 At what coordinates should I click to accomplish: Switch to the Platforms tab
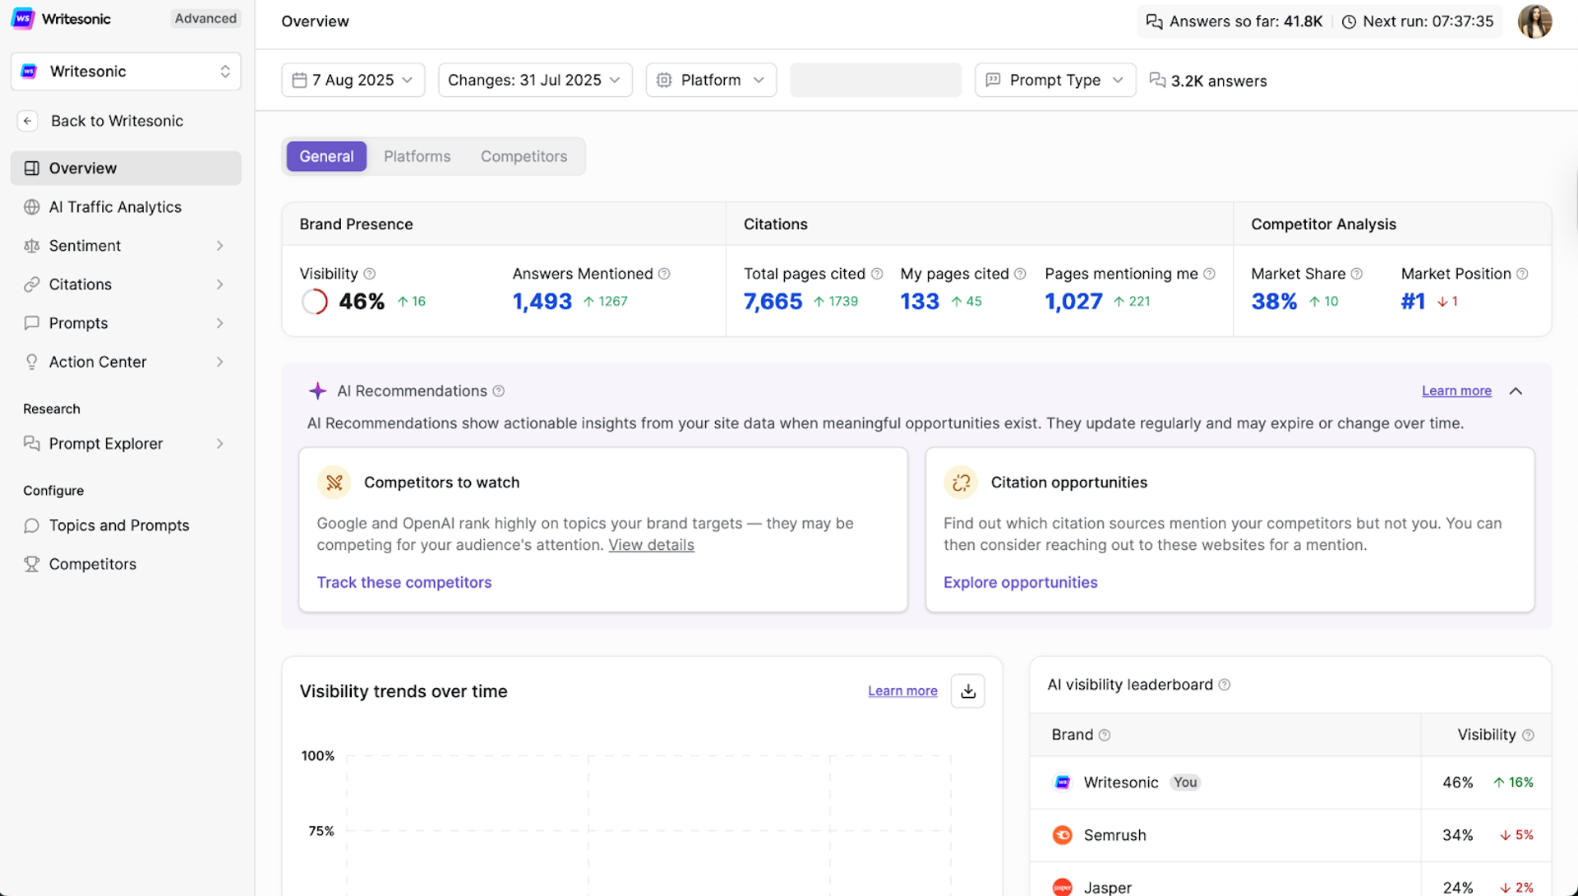(x=418, y=156)
